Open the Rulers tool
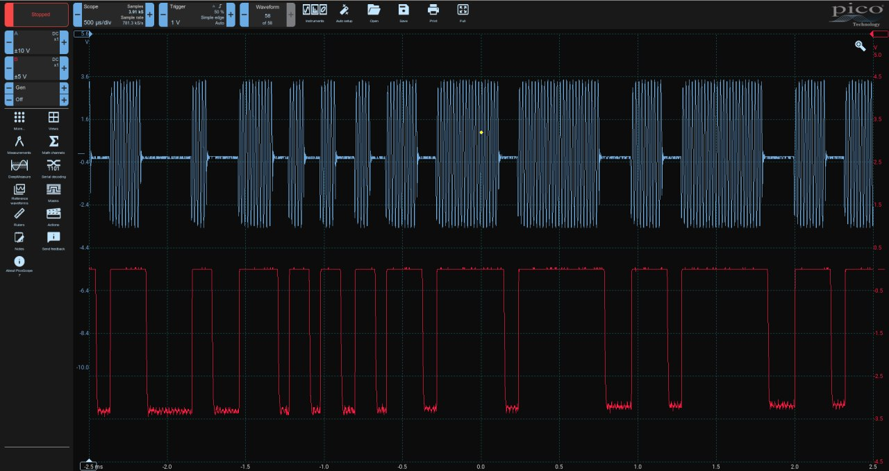889x471 pixels. pyautogui.click(x=19, y=216)
